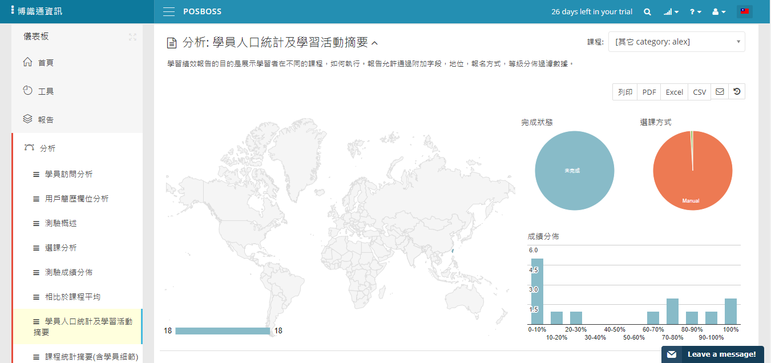The height and width of the screenshot is (363, 771).
Task: Open the help question mark dropdown
Action: 695,12
